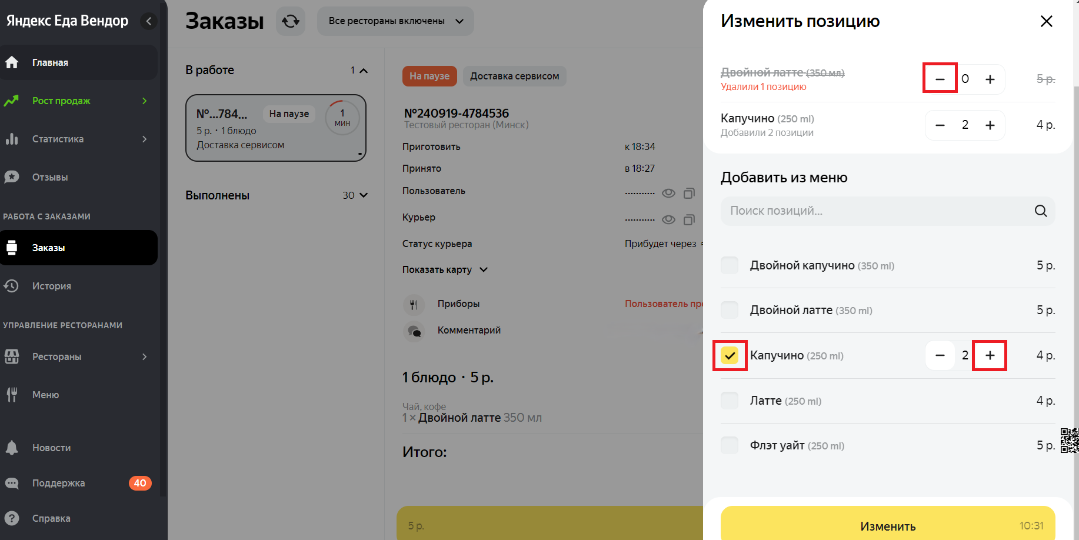Image resolution: width=1079 pixels, height=540 pixels.
Task: Increase Двойной латте quantity with plus
Action: pos(990,79)
